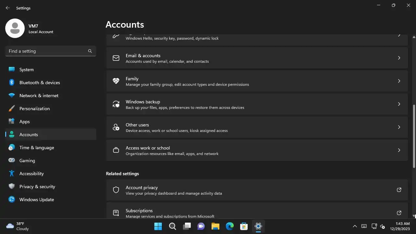Click the Accessibility figure icon
Image resolution: width=416 pixels, height=234 pixels.
(x=12, y=174)
